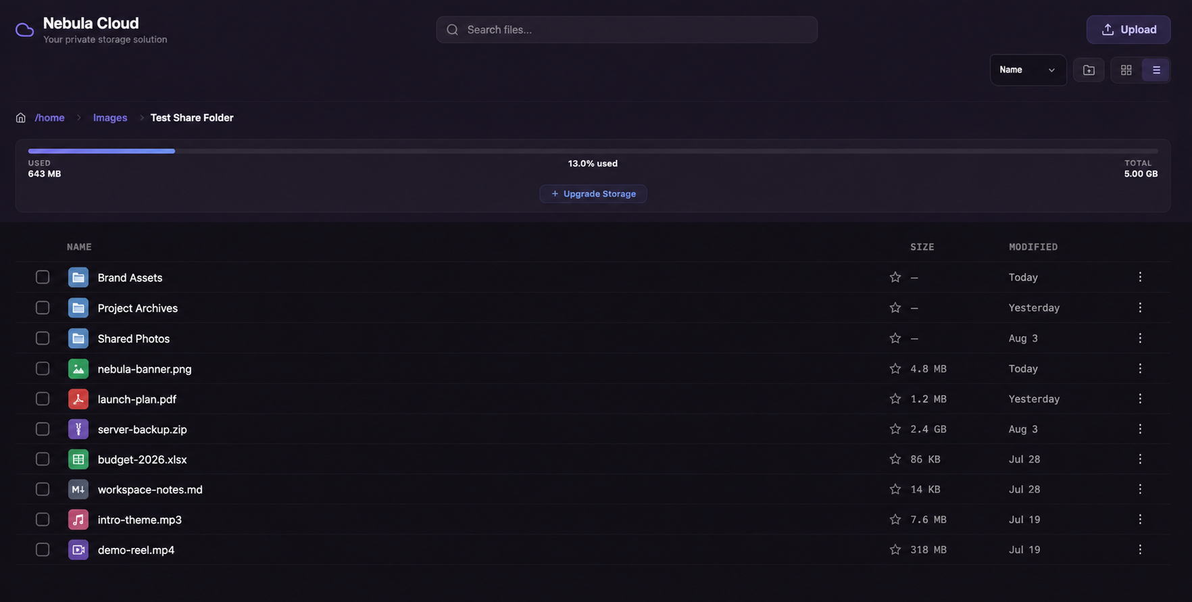
Task: Select the Brand Assets folder checkbox
Action: point(43,277)
